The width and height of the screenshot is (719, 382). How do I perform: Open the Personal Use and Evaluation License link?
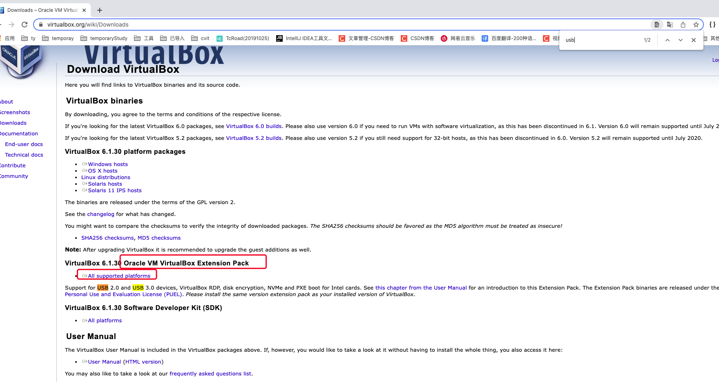[x=123, y=294]
